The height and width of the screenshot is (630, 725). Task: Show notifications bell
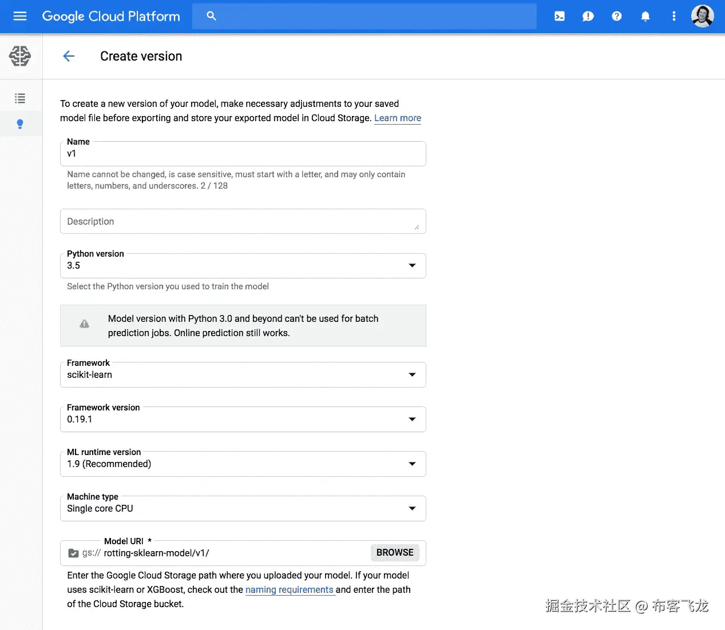click(645, 16)
